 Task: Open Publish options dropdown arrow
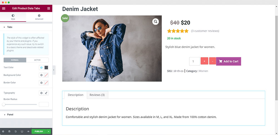tap(49, 131)
